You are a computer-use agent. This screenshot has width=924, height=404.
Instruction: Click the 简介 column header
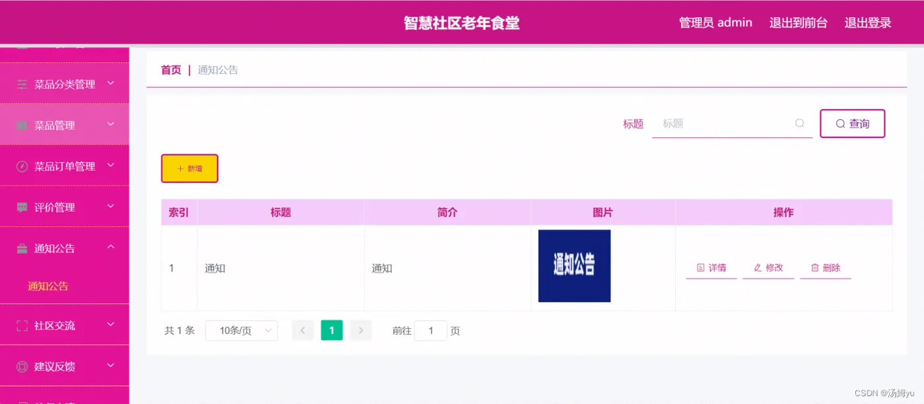coord(447,213)
